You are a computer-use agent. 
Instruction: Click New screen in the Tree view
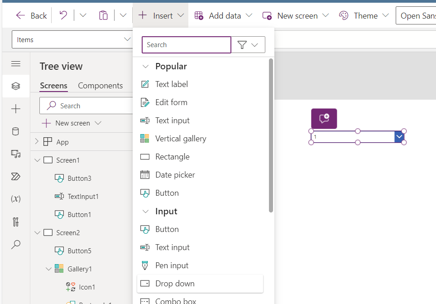(x=72, y=123)
